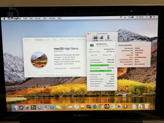Screen dimensions: 164x123
Task: Launch Google Chrome from the Dock
Action: [101, 107]
